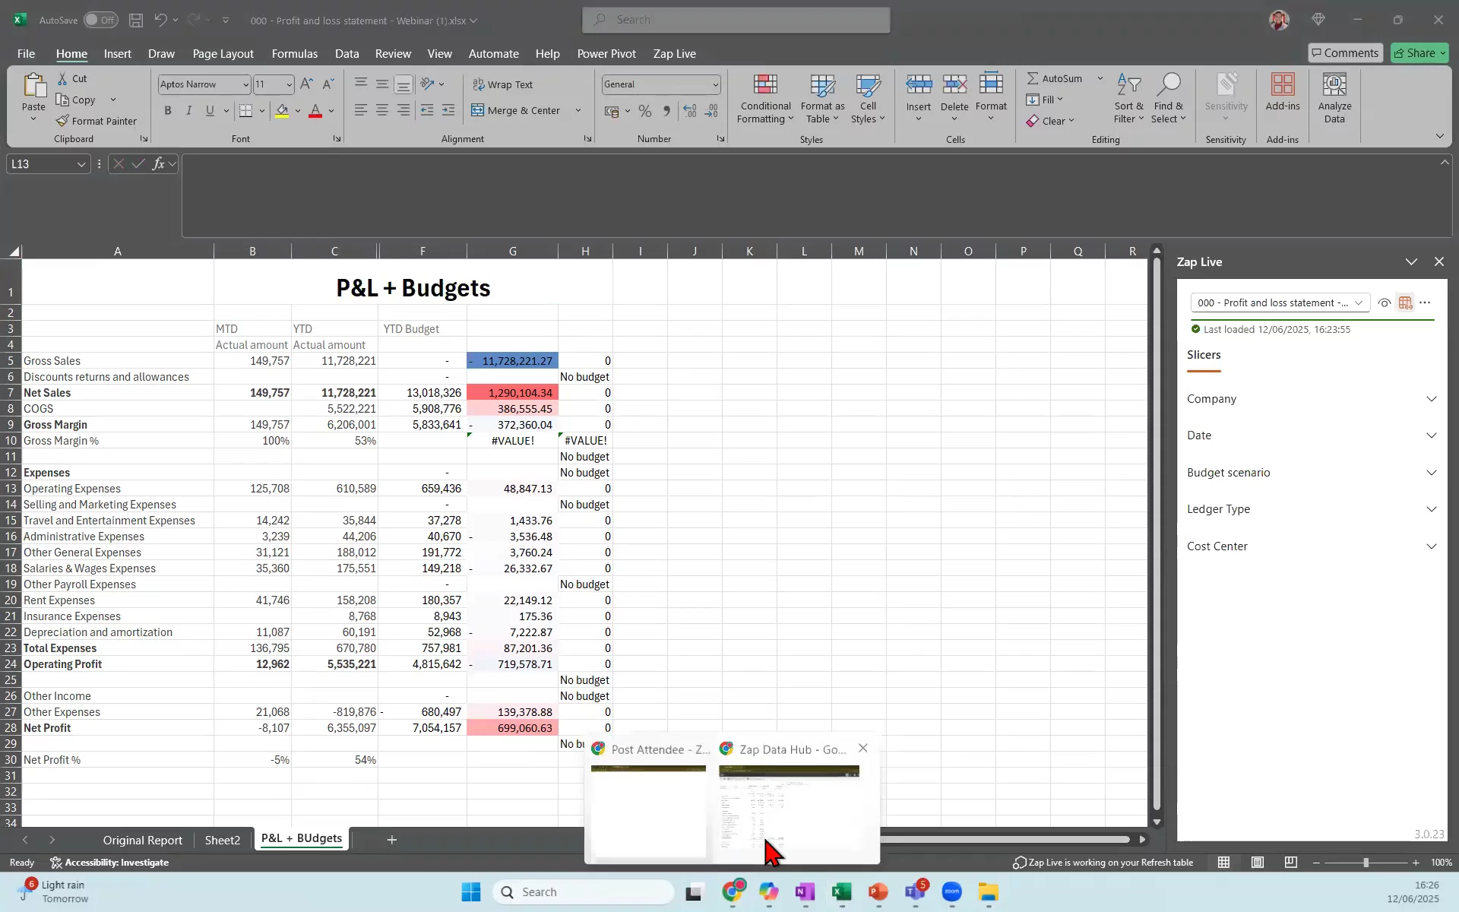Image resolution: width=1459 pixels, height=912 pixels.
Task: Click the Merge & Center icon
Action: point(478,111)
